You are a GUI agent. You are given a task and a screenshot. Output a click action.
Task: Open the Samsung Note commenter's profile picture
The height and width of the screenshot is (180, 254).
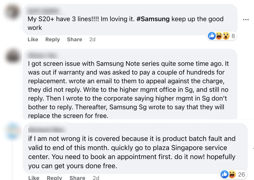(13, 57)
